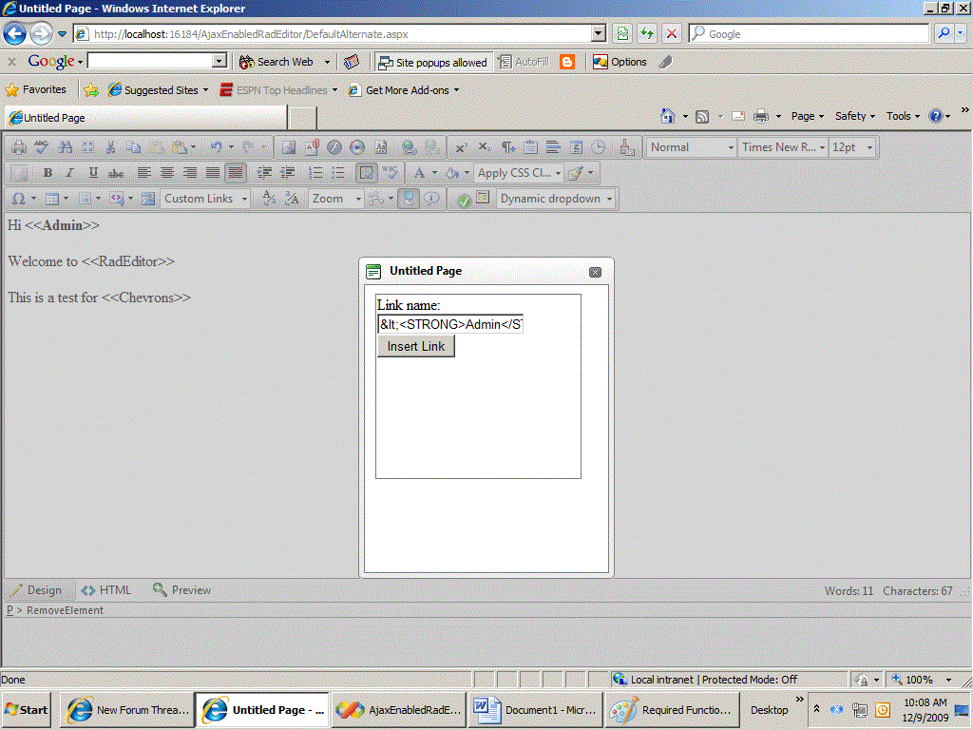
Task: Toggle Underline formatting
Action: (x=93, y=173)
